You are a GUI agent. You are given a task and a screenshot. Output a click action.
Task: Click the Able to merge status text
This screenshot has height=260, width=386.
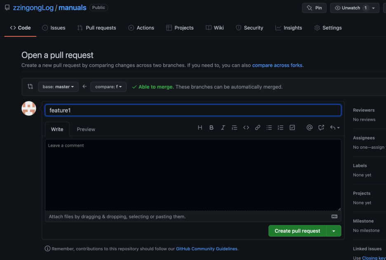156,87
